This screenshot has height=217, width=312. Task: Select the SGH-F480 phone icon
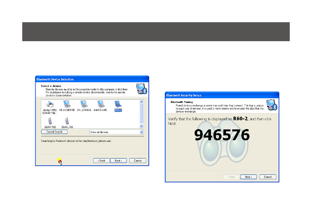tap(50, 121)
